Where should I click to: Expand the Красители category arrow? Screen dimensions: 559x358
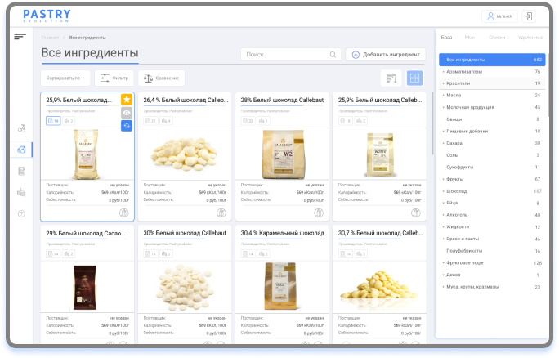443,83
